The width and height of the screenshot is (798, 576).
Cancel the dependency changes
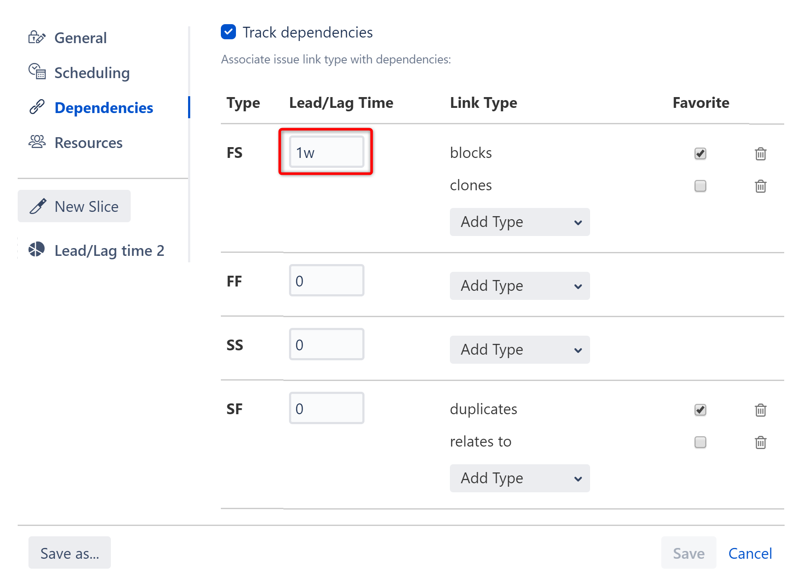click(750, 553)
